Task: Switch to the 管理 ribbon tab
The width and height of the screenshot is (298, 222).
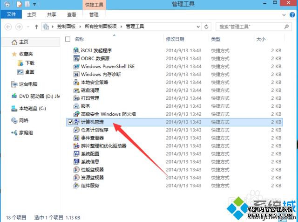Action: click(x=94, y=14)
